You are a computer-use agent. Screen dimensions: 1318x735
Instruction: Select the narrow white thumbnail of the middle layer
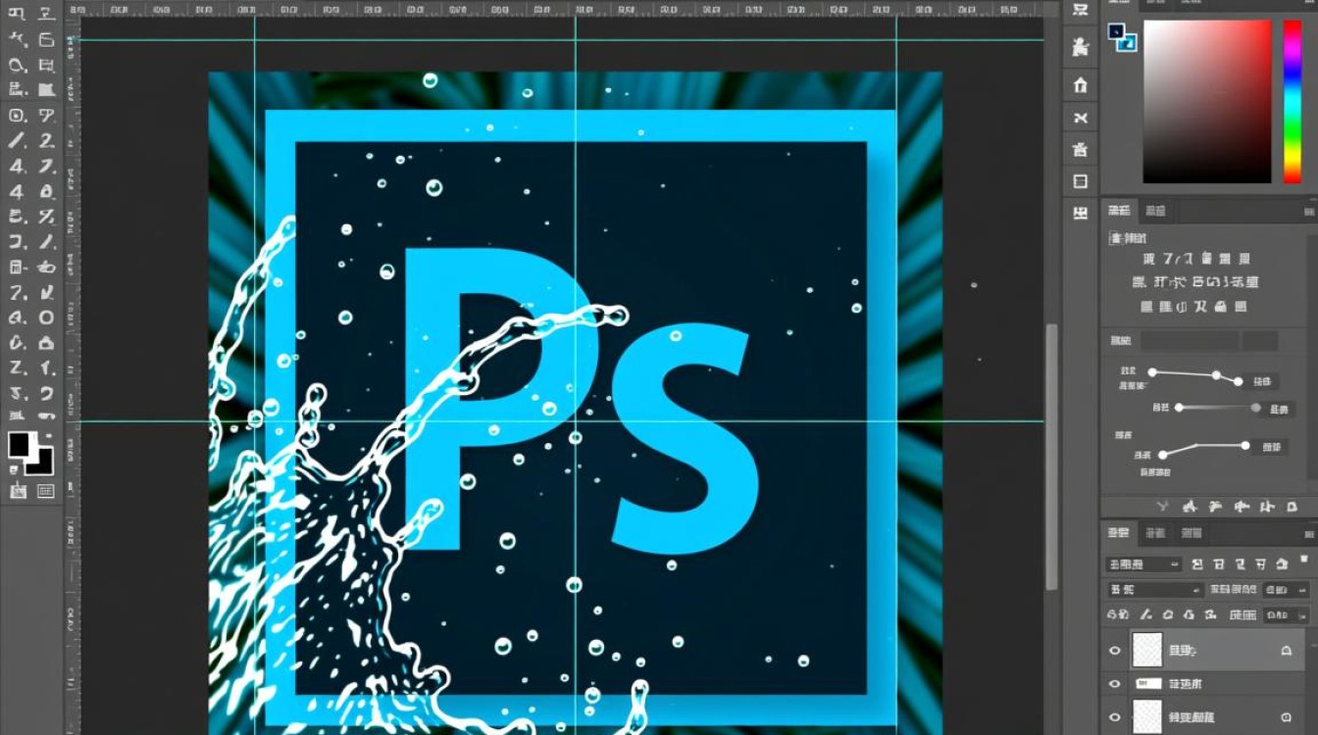[1147, 684]
